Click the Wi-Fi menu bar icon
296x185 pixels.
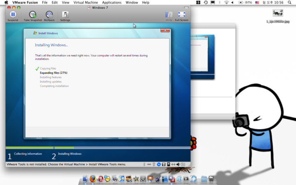[x=227, y=2]
